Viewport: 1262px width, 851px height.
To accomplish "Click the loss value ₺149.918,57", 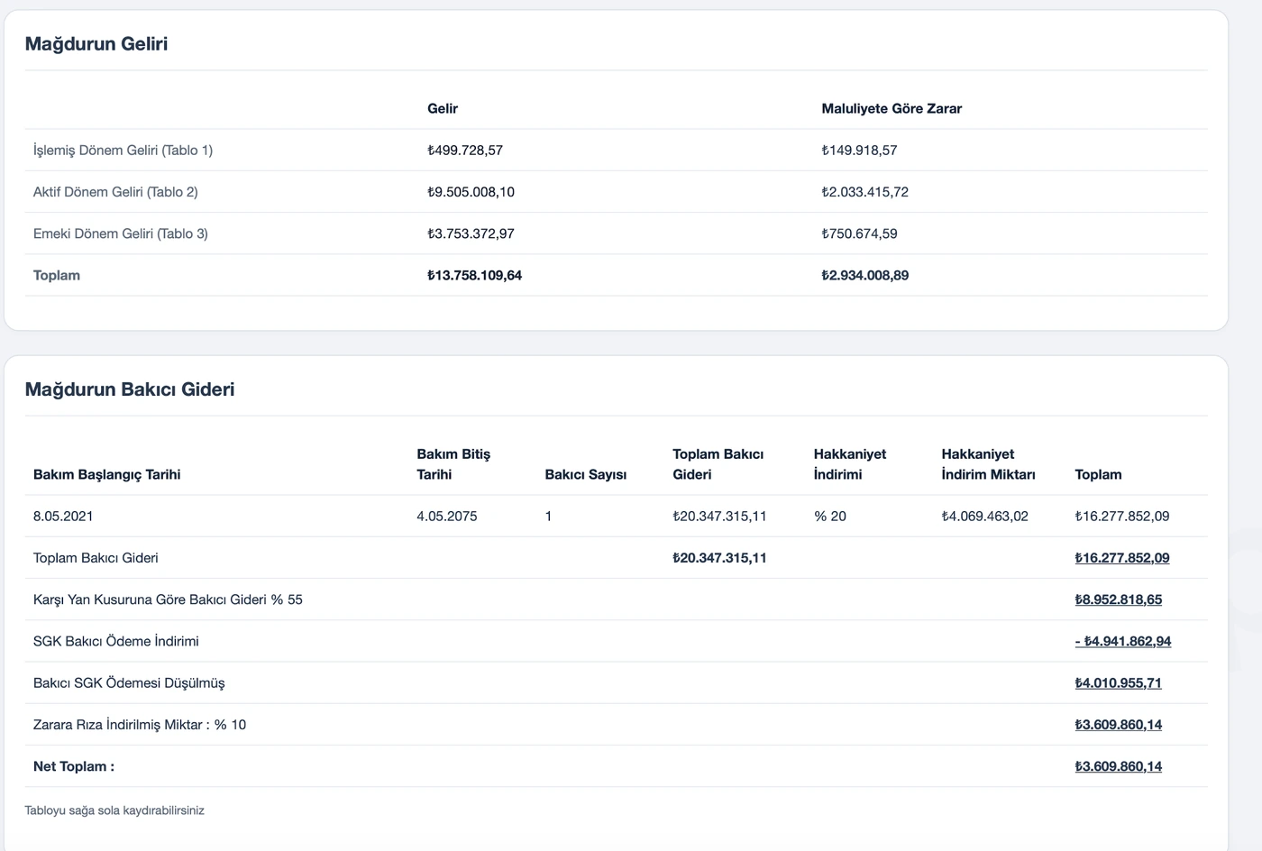I will pyautogui.click(x=859, y=151).
